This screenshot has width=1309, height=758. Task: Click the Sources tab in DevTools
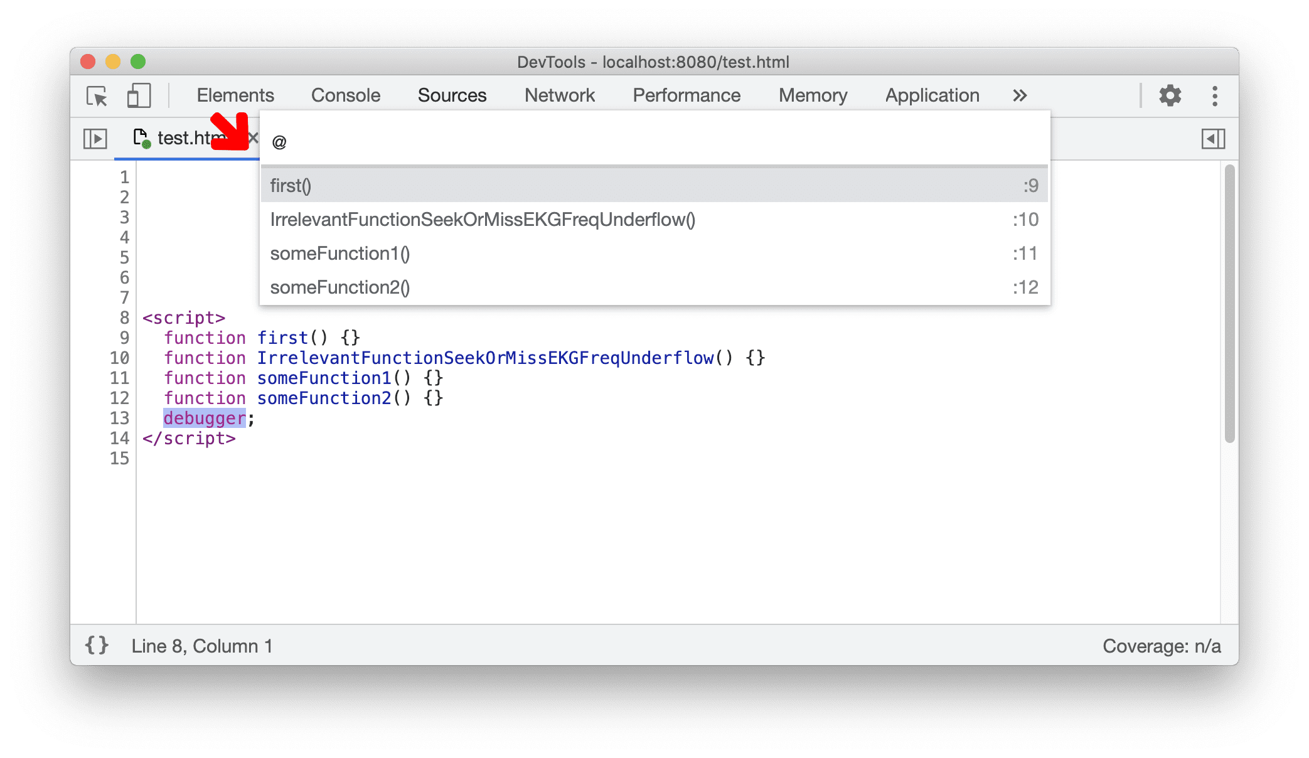[450, 95]
